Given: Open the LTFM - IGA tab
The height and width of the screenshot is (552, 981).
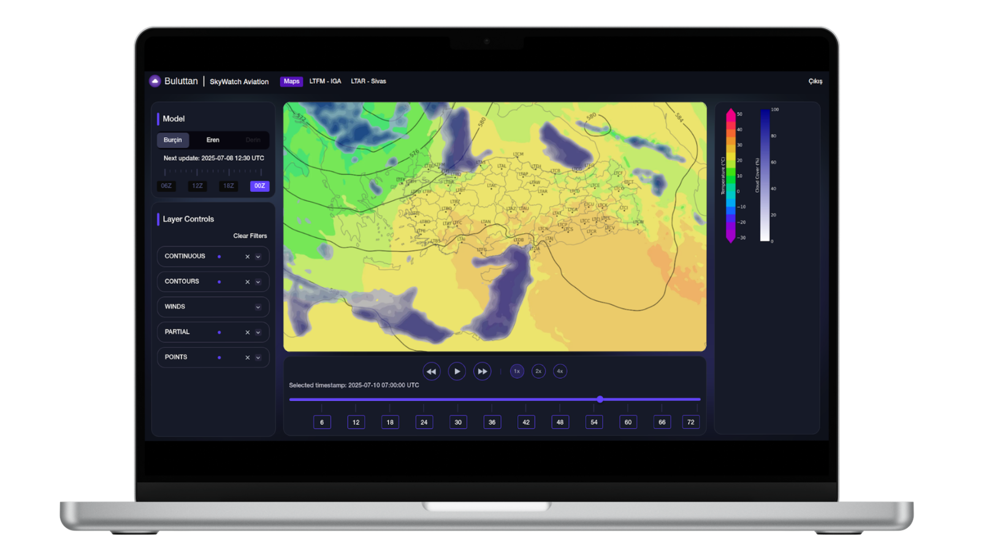Looking at the screenshot, I should (325, 81).
